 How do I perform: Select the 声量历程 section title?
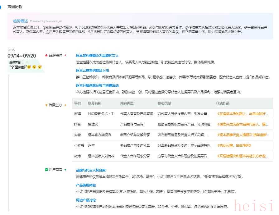coord(15,7)
